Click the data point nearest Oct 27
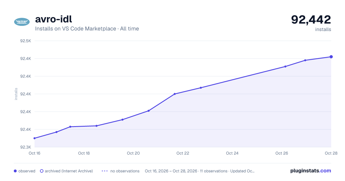This screenshot has width=345, height=181. point(305,60)
